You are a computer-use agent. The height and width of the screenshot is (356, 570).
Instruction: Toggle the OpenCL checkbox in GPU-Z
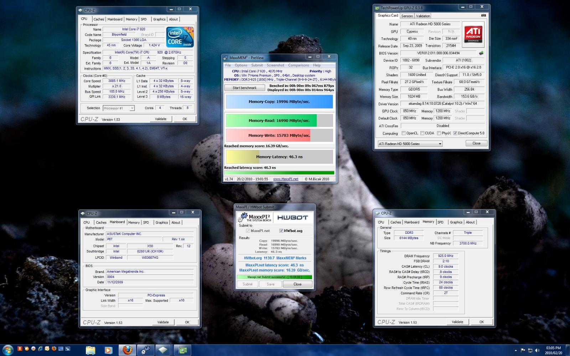point(404,133)
